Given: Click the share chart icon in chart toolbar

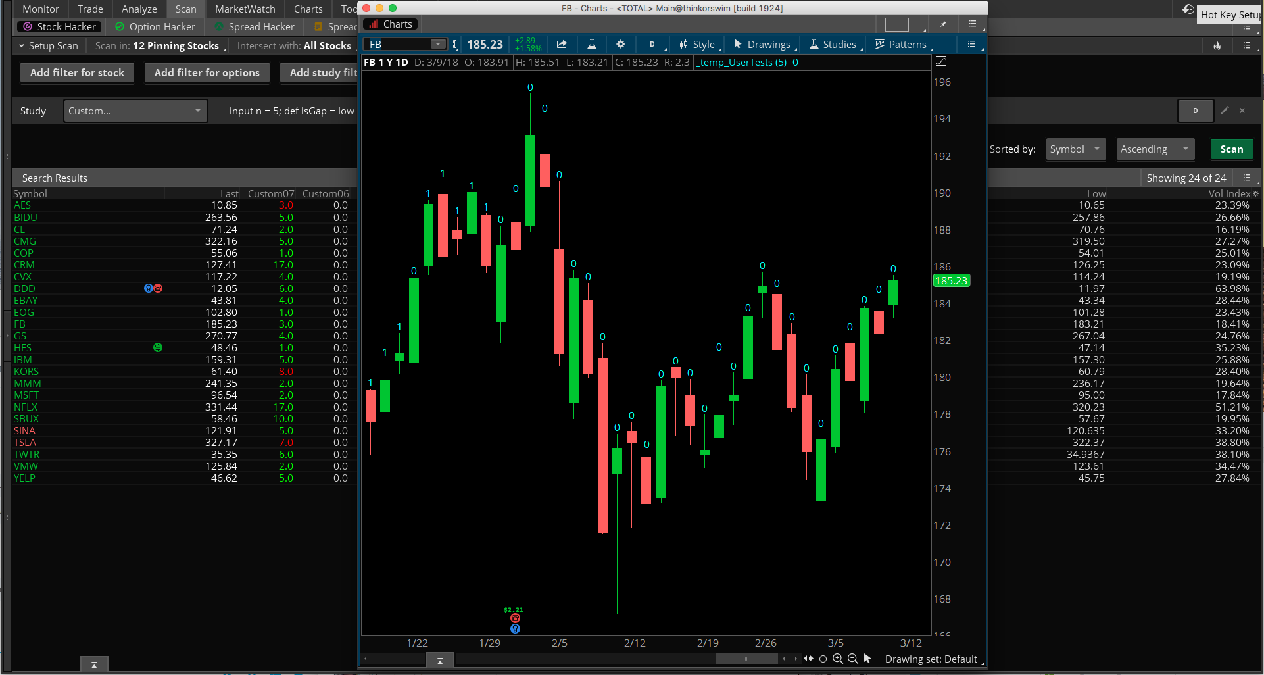Looking at the screenshot, I should pyautogui.click(x=562, y=44).
